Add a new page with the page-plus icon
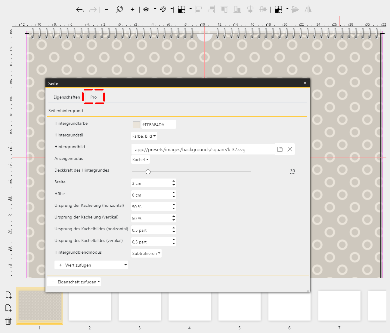 tap(8, 295)
